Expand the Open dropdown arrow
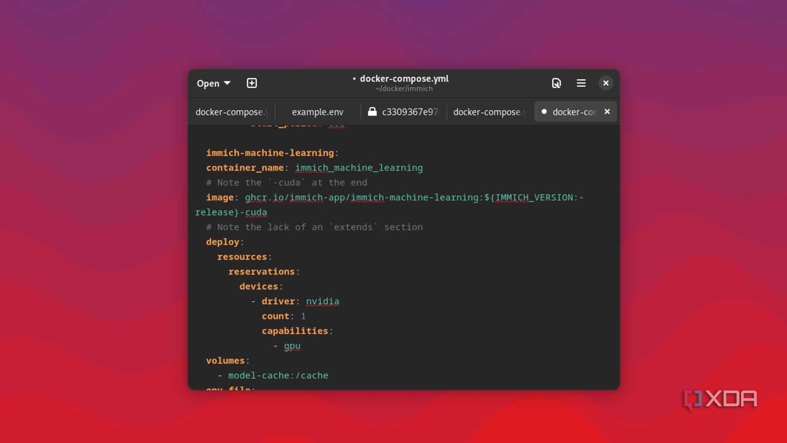The width and height of the screenshot is (787, 443). point(227,83)
